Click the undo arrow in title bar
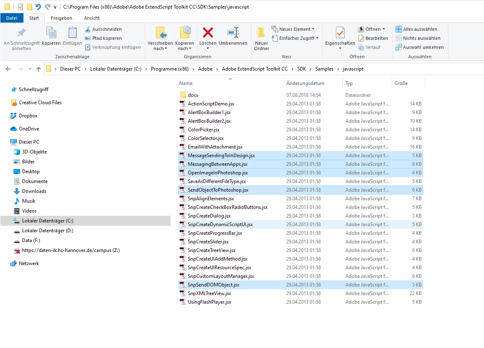 38,7
